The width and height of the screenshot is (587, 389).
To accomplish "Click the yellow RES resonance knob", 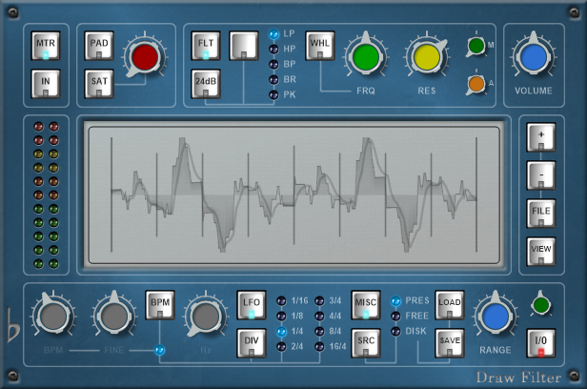I will tap(426, 58).
